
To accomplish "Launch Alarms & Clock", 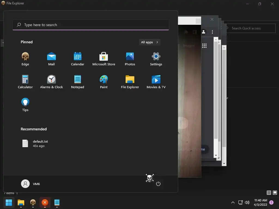I will [x=51, y=82].
